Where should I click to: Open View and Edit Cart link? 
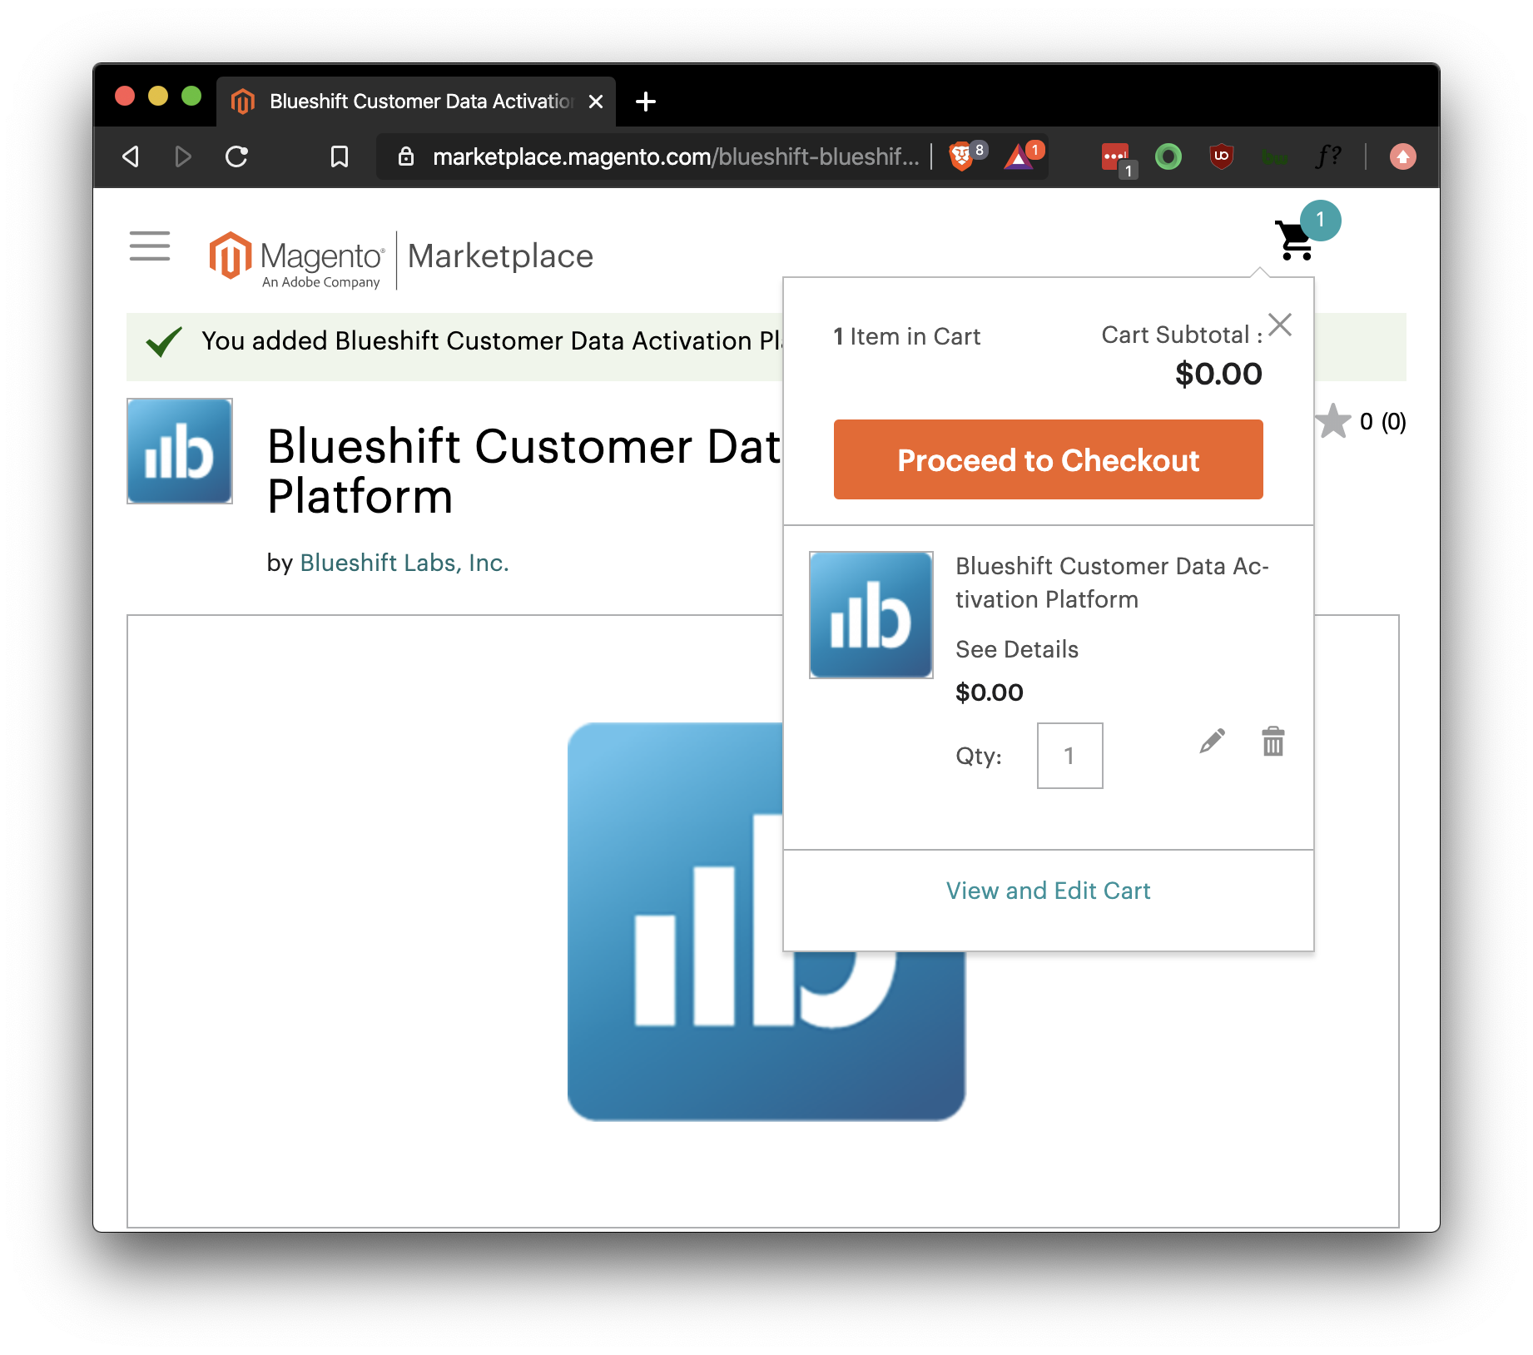[x=1048, y=891]
